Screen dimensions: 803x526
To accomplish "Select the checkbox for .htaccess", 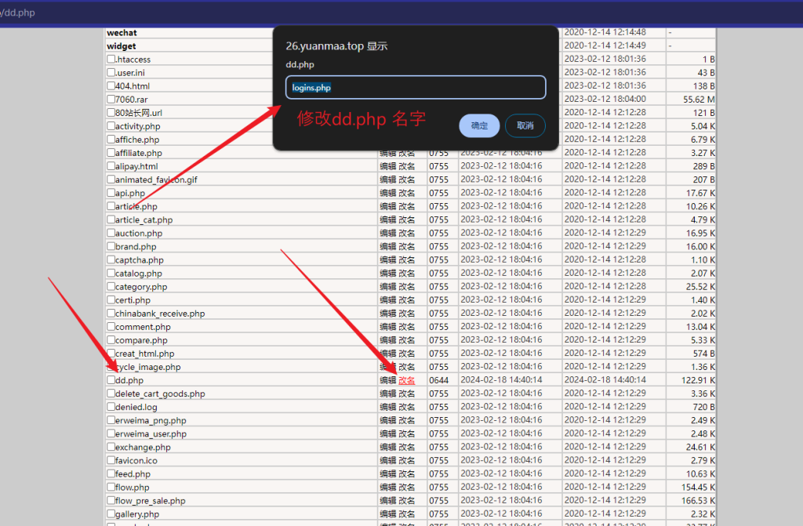I will click(111, 60).
